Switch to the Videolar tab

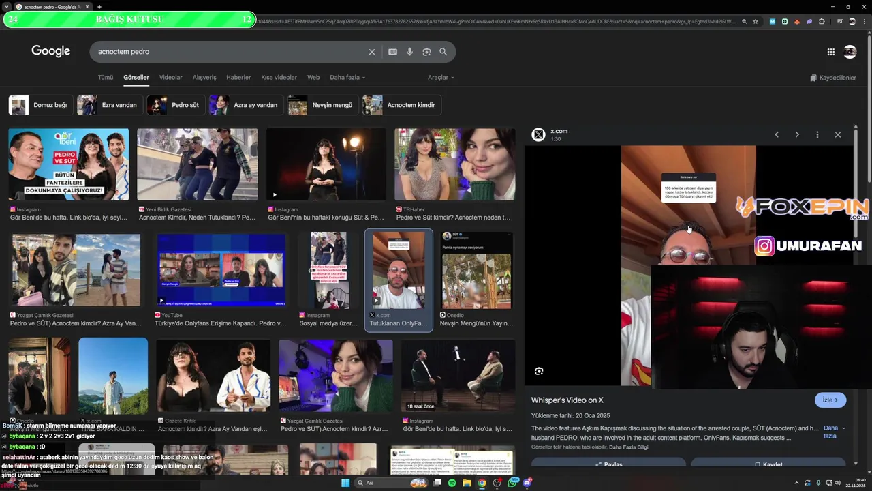click(x=171, y=78)
